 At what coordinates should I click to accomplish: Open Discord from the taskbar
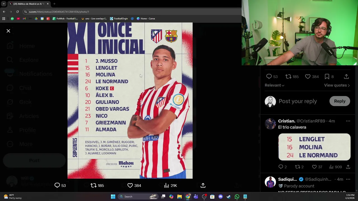(220, 197)
